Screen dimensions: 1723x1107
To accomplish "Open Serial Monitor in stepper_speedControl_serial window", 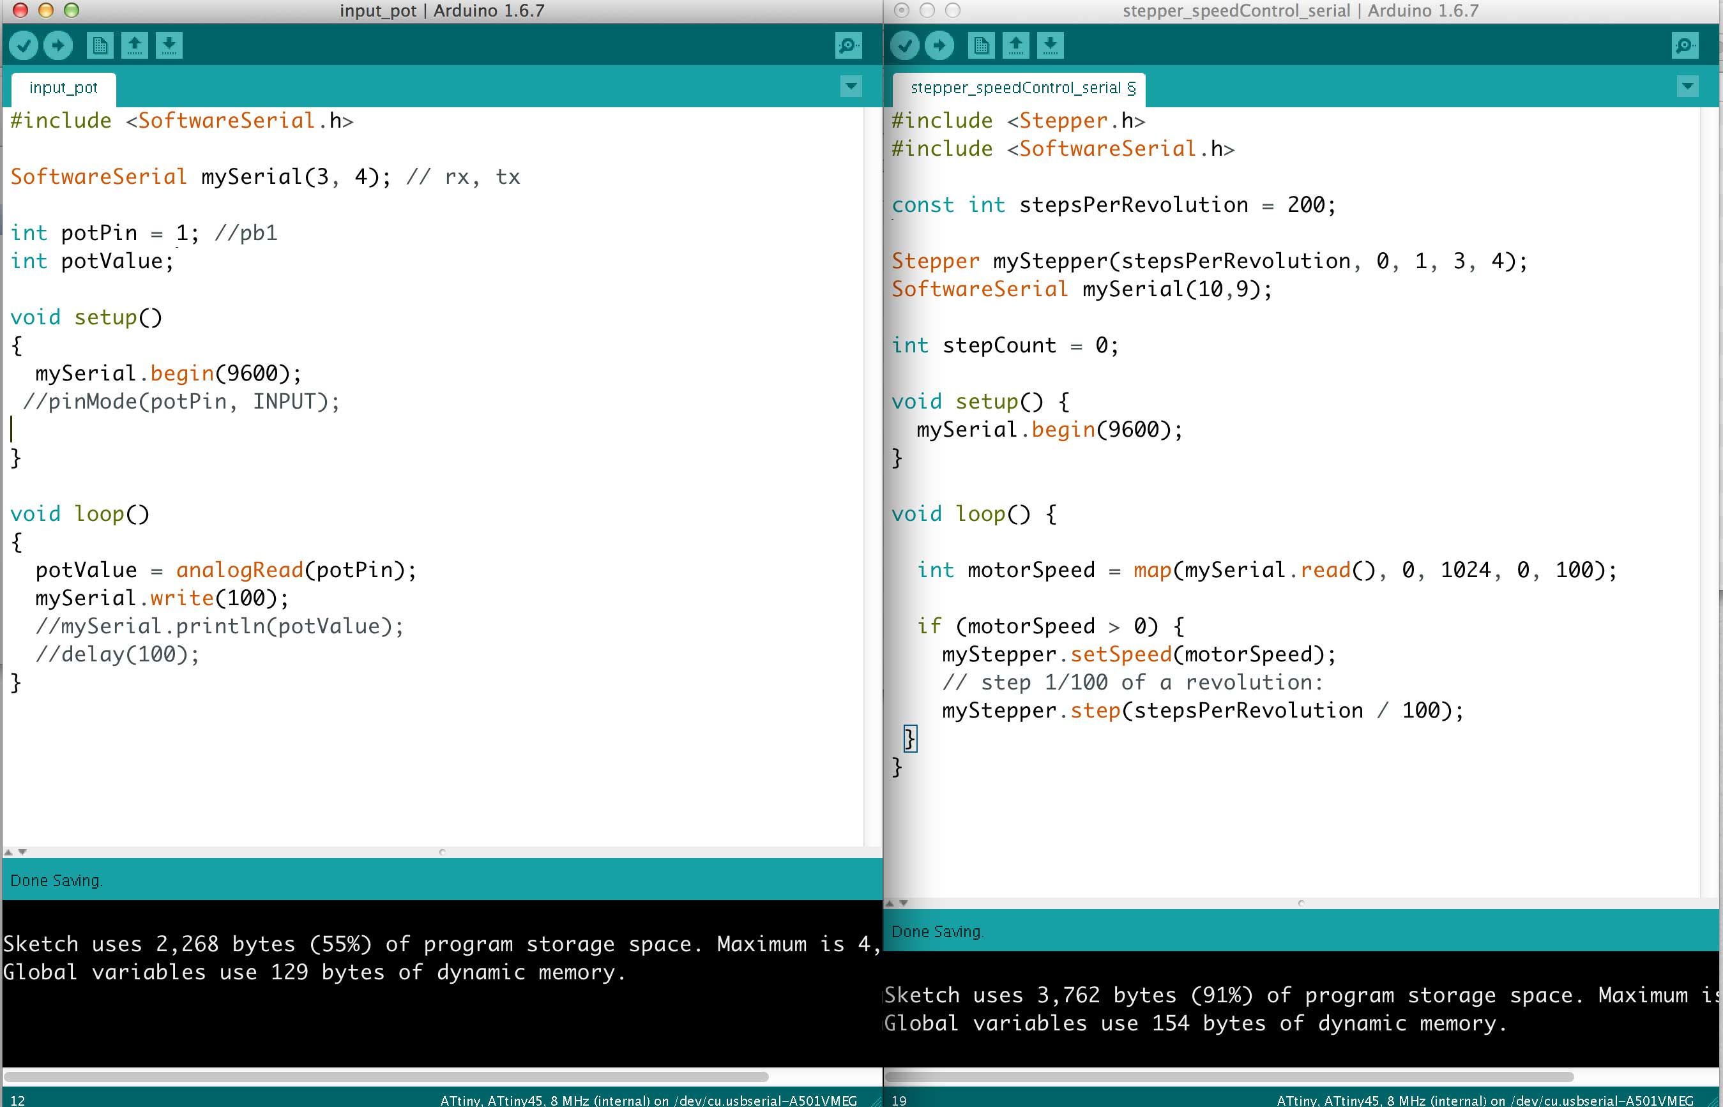I will (x=1685, y=46).
